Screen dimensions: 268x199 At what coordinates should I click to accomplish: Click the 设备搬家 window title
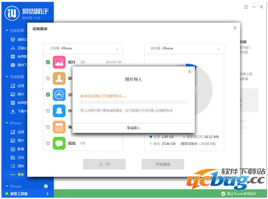click(40, 29)
